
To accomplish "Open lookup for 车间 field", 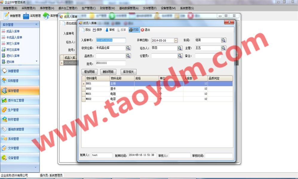I will click(x=224, y=40).
